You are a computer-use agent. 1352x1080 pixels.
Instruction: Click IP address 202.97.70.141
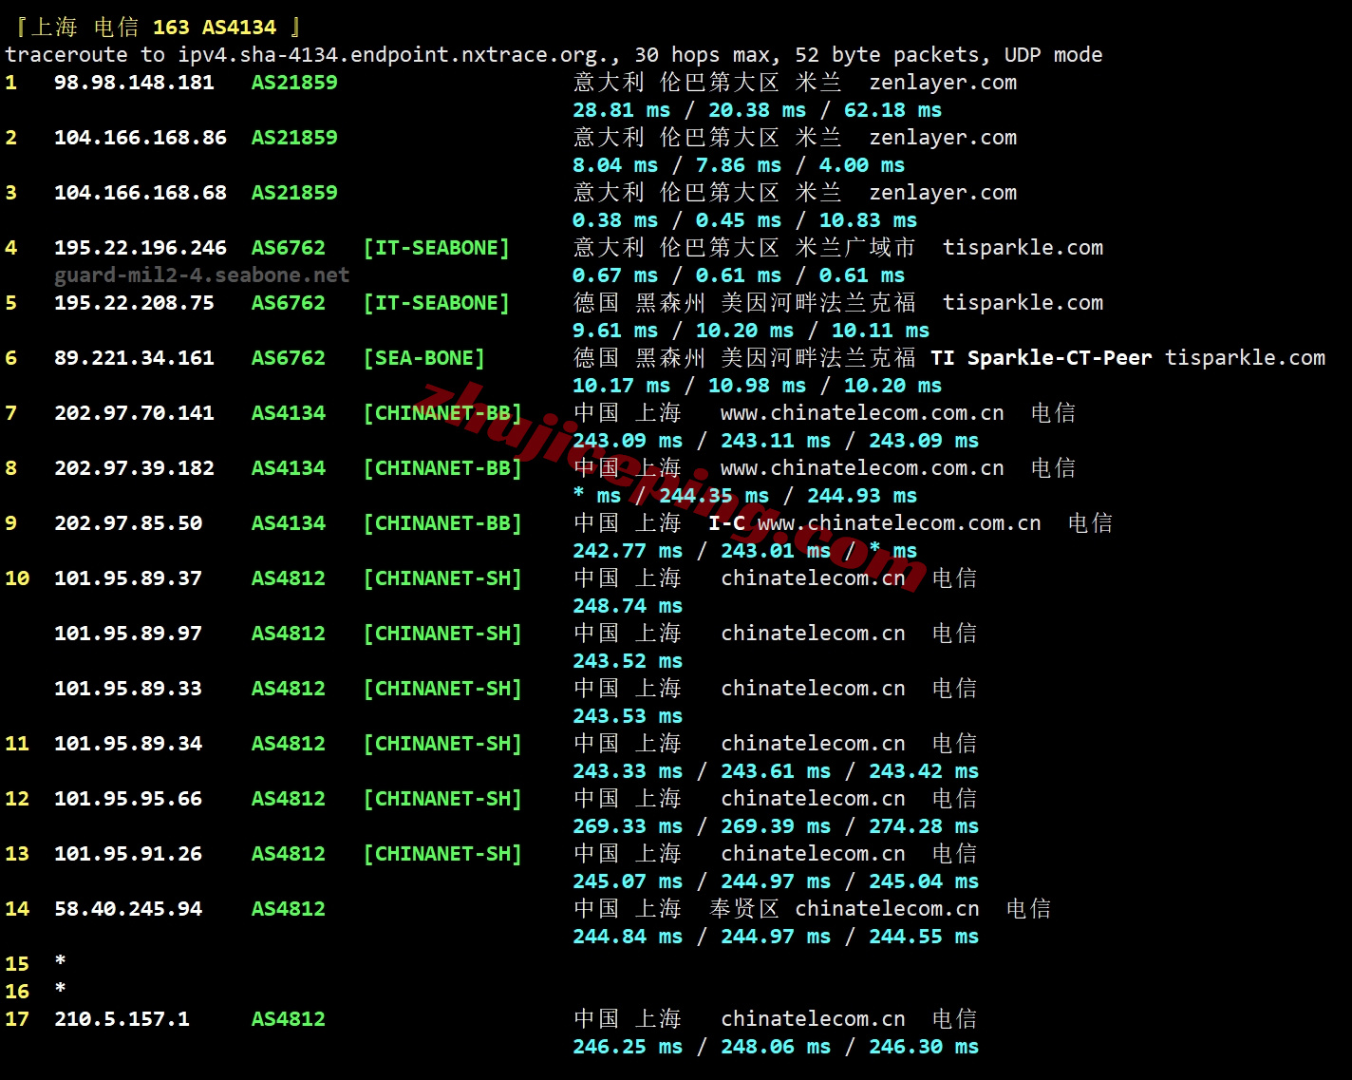click(134, 413)
